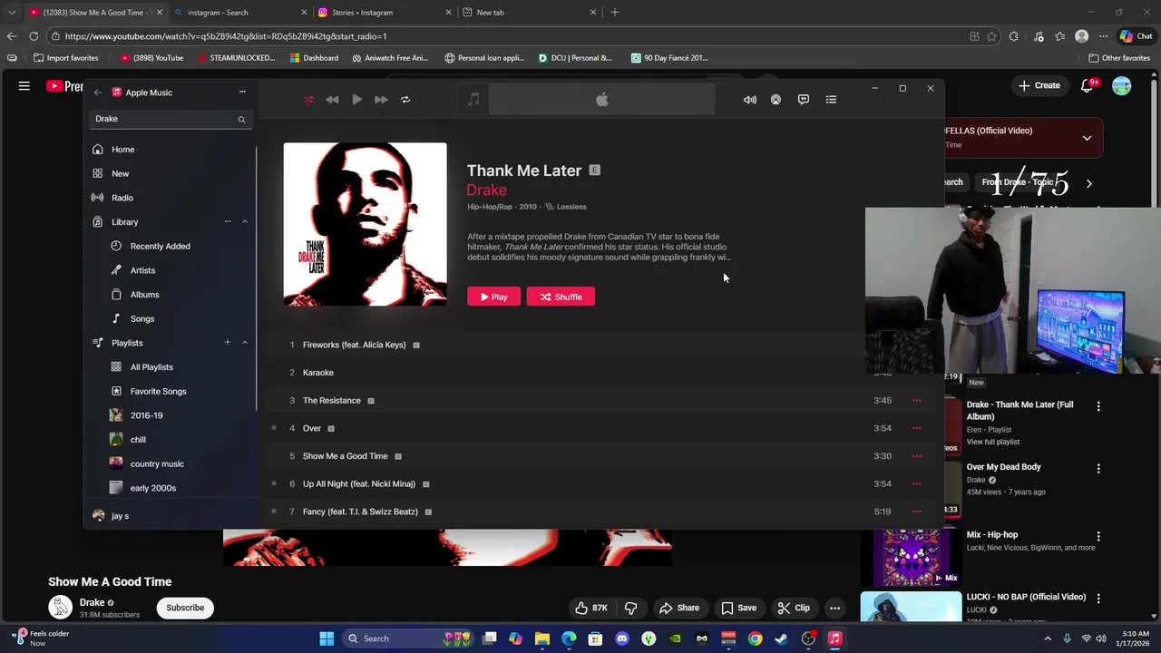Open the chill playlist
1161x653 pixels.
coord(138,440)
